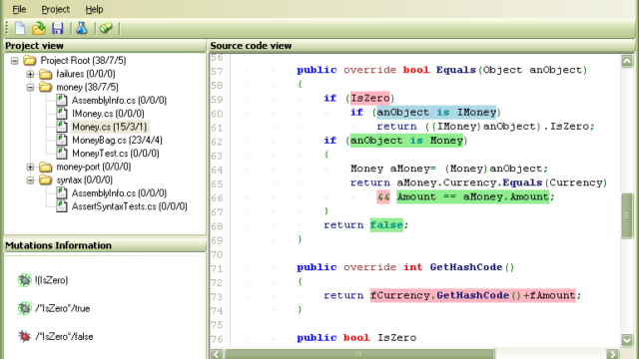Expand the failures folder node
The width and height of the screenshot is (639, 359).
[x=30, y=74]
